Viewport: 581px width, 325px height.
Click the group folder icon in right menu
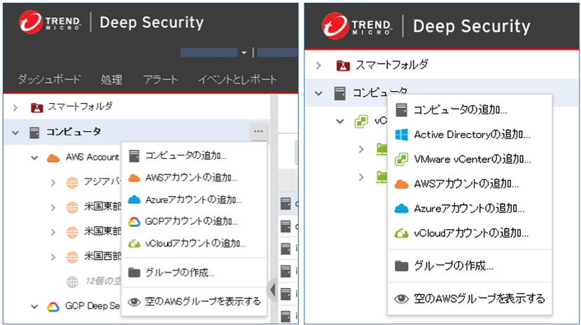[x=401, y=265]
